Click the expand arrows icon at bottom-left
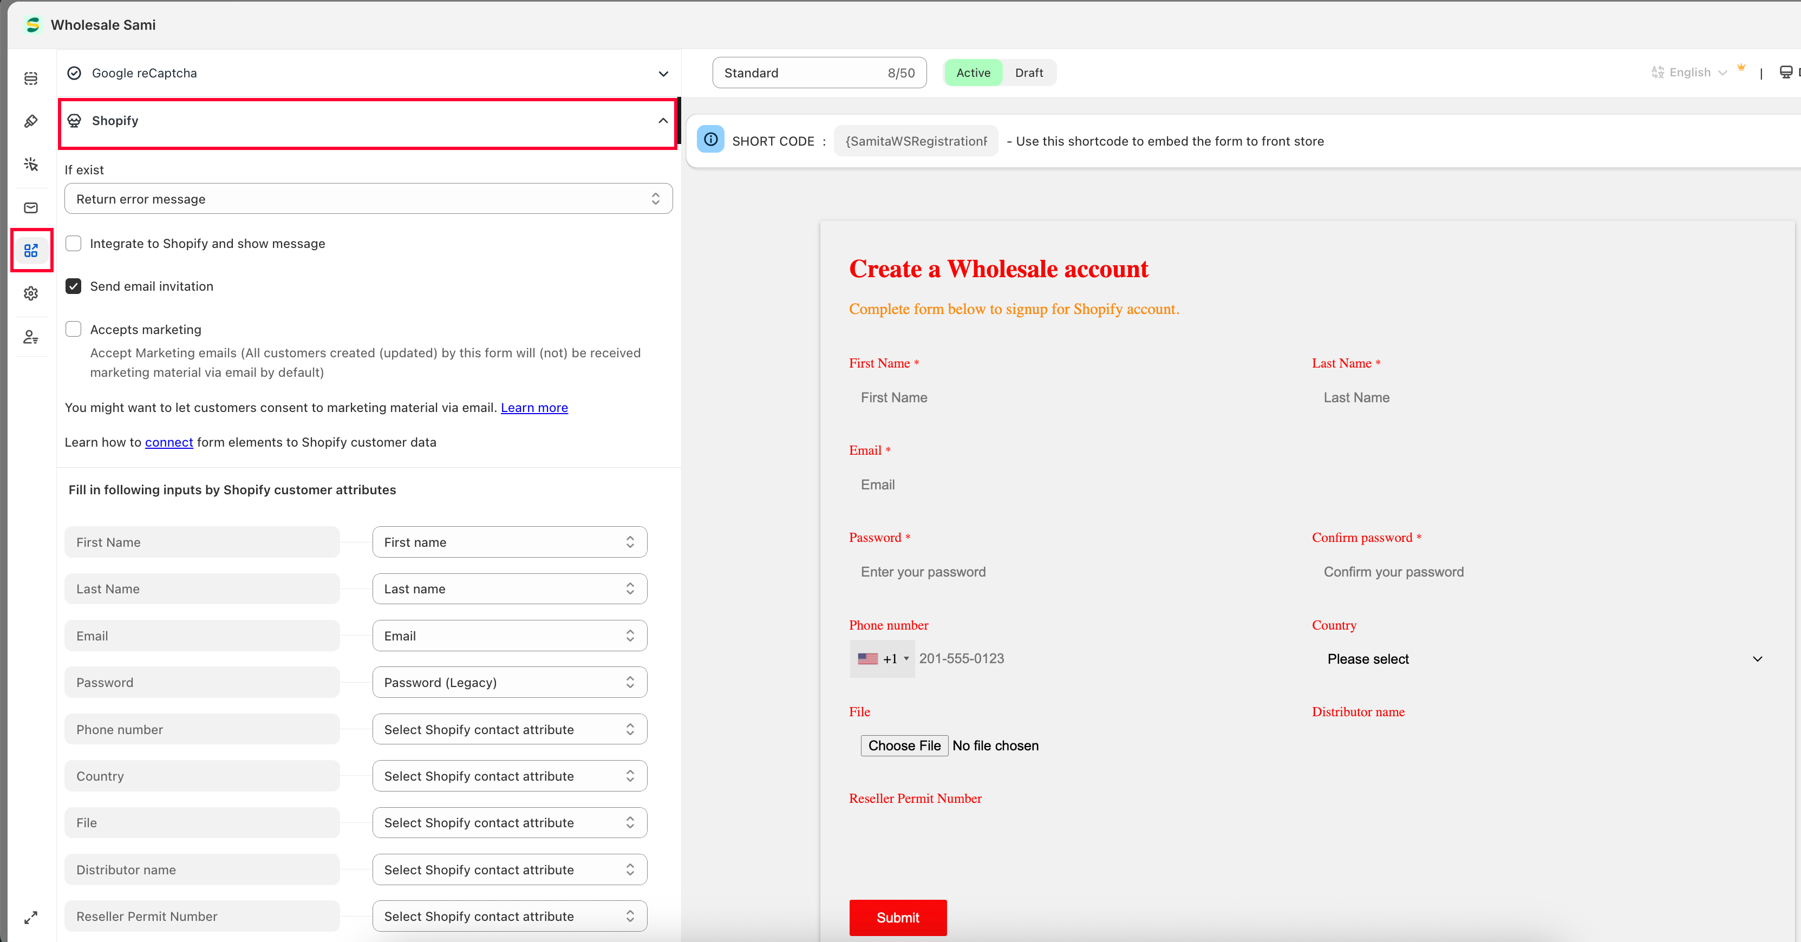Screen dimensions: 1801x942 click(31, 918)
